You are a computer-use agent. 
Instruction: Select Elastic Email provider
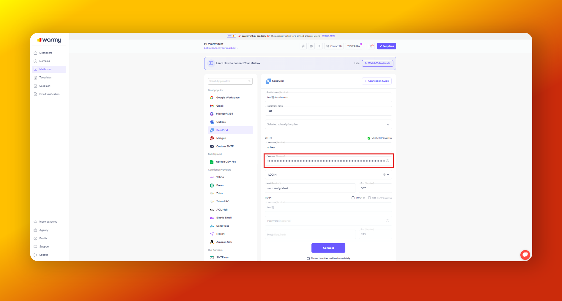pos(230,218)
